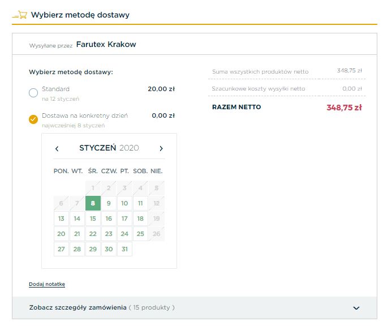Click the '15 produkty' count text
The width and height of the screenshot is (383, 326).
click(152, 307)
